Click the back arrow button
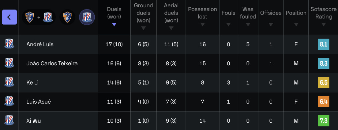The image size is (338, 130). click(9, 17)
